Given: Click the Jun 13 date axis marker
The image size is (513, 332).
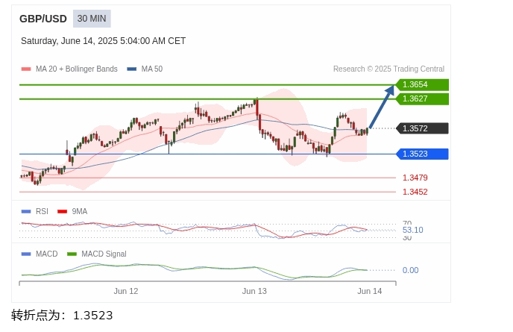Looking at the screenshot, I should [254, 291].
